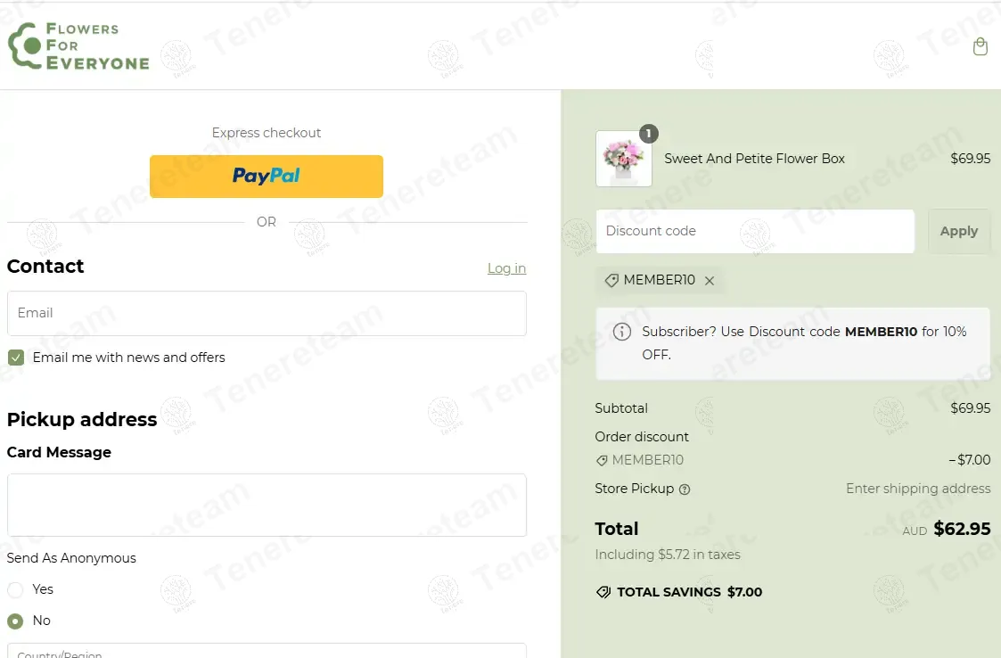Select Yes for Send As Anonymous

[15, 589]
